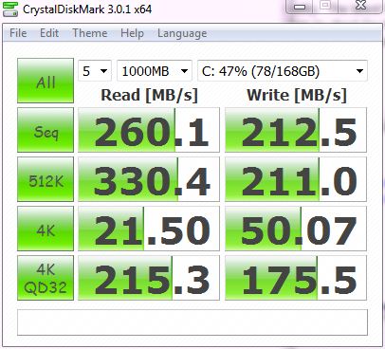Minimize the CrystalDiskMark window
Image resolution: width=385 pixels, height=349 pixels.
[300, 7]
